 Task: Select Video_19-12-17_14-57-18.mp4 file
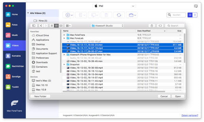pyautogui.click(x=122, y=48)
